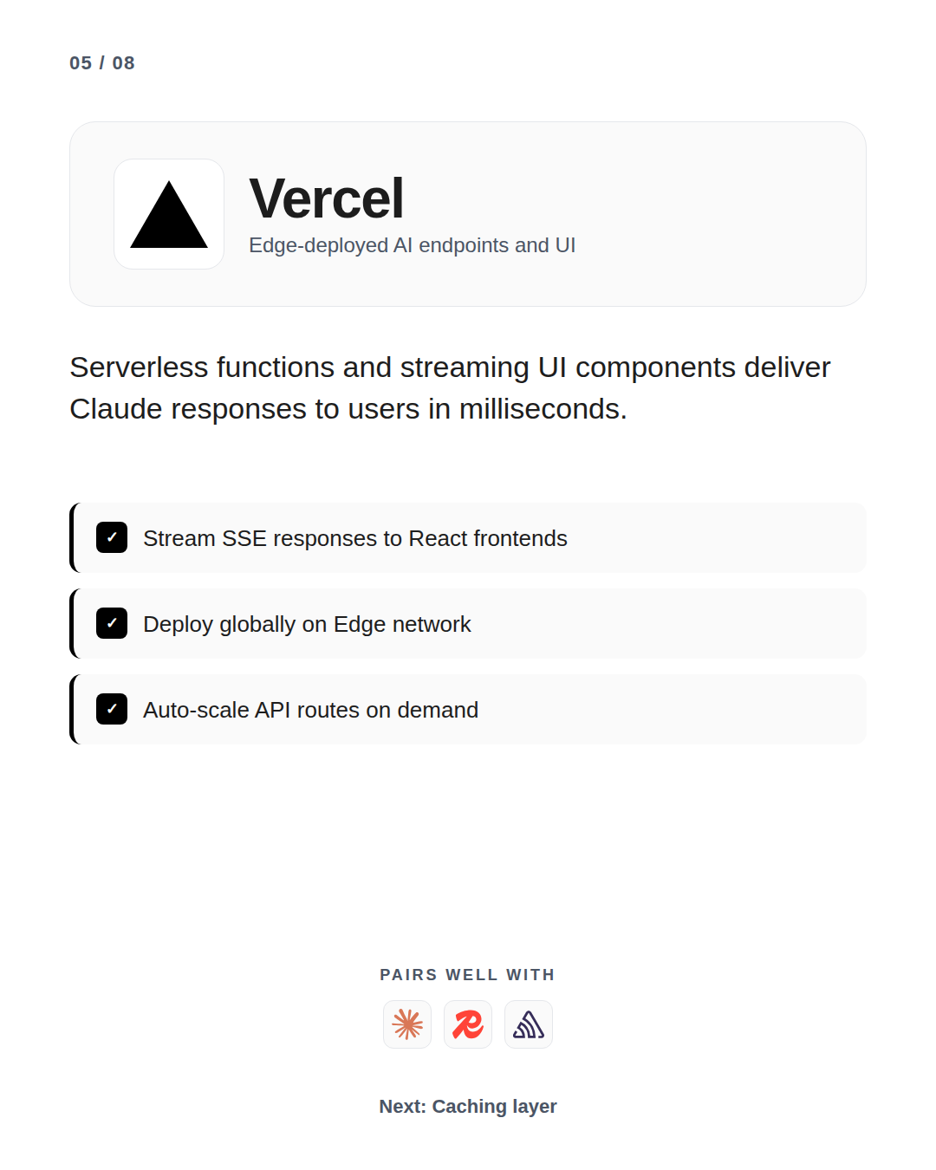The image size is (936, 1170).
Task: Open the Claude starburst icon
Action: click(x=407, y=1024)
